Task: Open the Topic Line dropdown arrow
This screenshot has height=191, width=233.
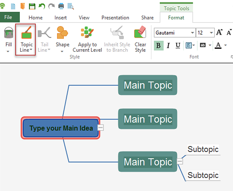Action: point(31,49)
